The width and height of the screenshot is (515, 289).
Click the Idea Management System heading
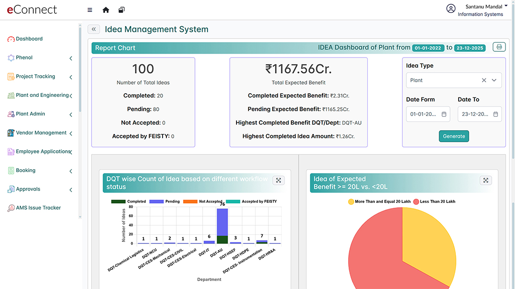coord(156,29)
